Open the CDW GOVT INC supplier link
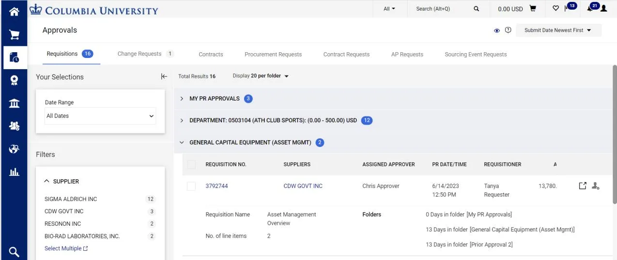 pyautogui.click(x=303, y=186)
